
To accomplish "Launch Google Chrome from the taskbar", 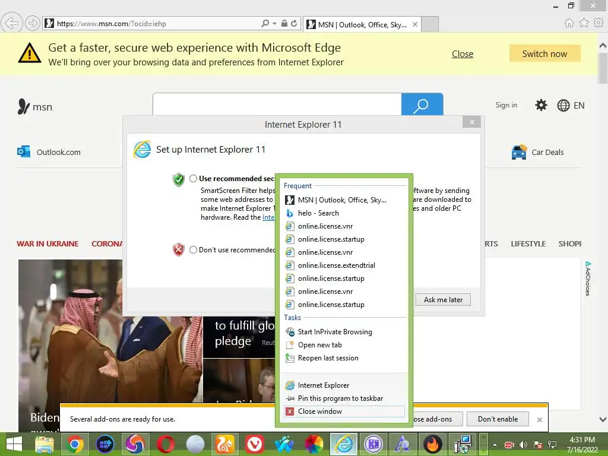I will (x=75, y=444).
